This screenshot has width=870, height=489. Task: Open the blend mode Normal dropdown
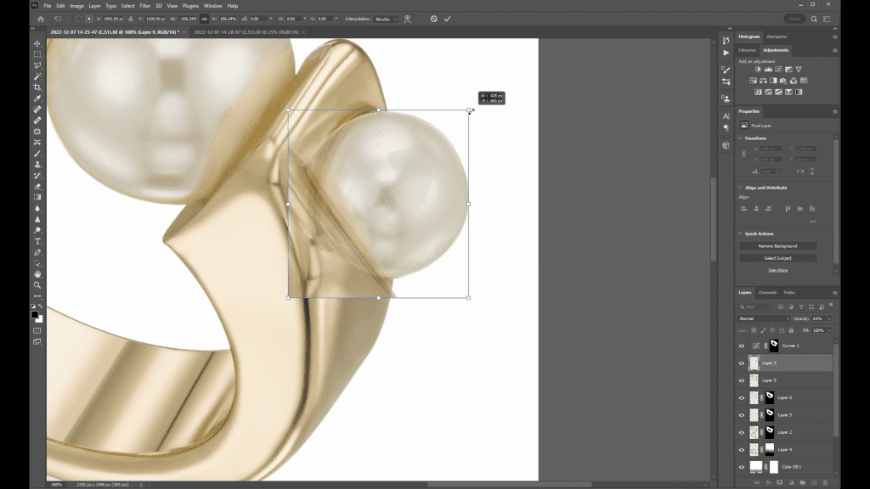coord(764,319)
